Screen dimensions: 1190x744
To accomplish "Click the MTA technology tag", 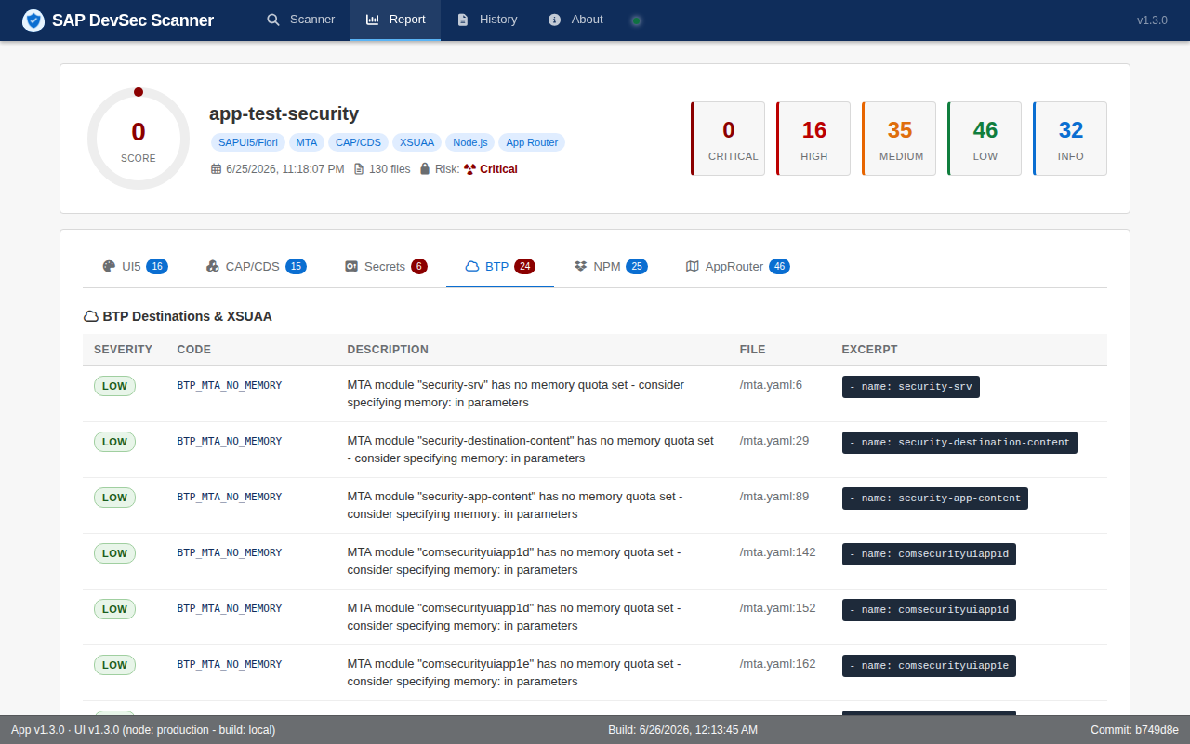I will pyautogui.click(x=307, y=142).
